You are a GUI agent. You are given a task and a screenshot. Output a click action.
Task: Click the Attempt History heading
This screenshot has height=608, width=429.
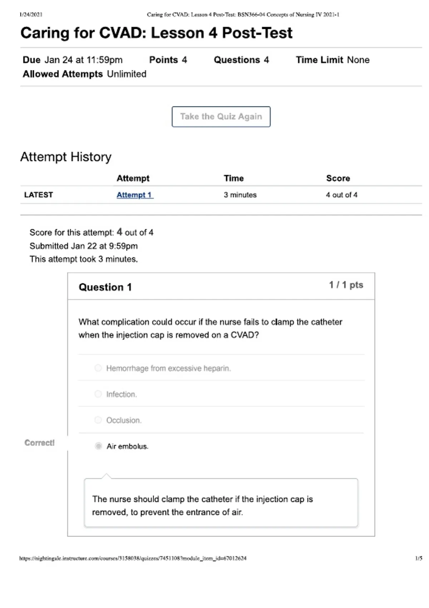(x=66, y=157)
